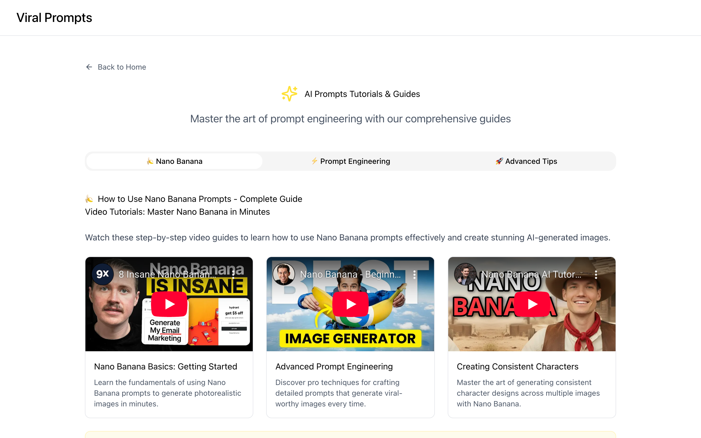Click the Back to Home link
The image size is (701, 438).
coord(122,67)
